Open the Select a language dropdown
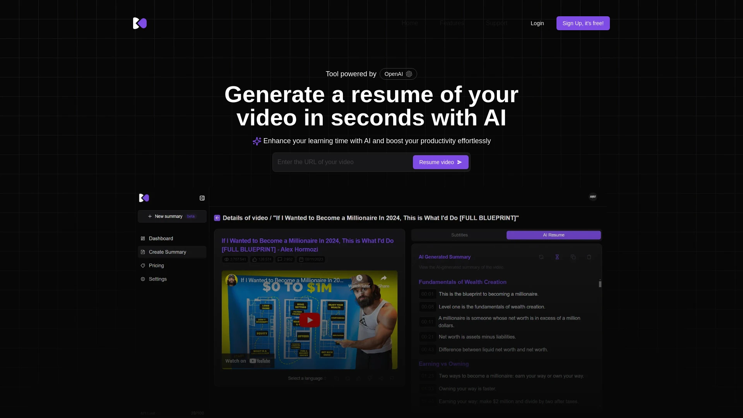This screenshot has width=743, height=418. 306,378
